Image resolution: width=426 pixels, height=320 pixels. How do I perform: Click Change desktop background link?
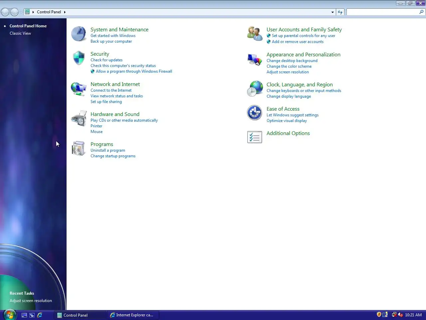(x=292, y=61)
